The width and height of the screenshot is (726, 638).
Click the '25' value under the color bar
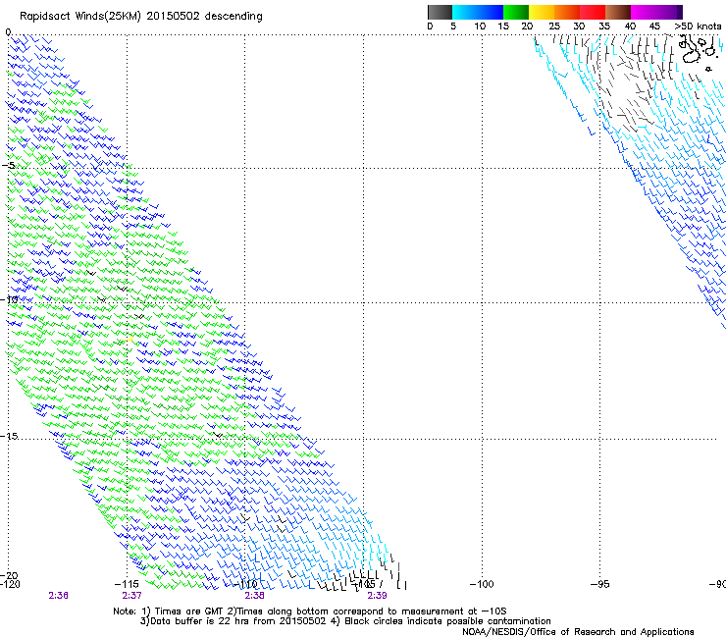coord(554,27)
